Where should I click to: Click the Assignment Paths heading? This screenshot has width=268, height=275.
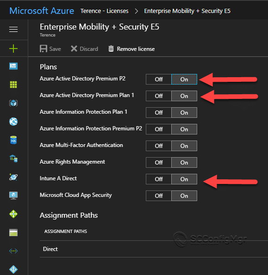click(x=69, y=215)
